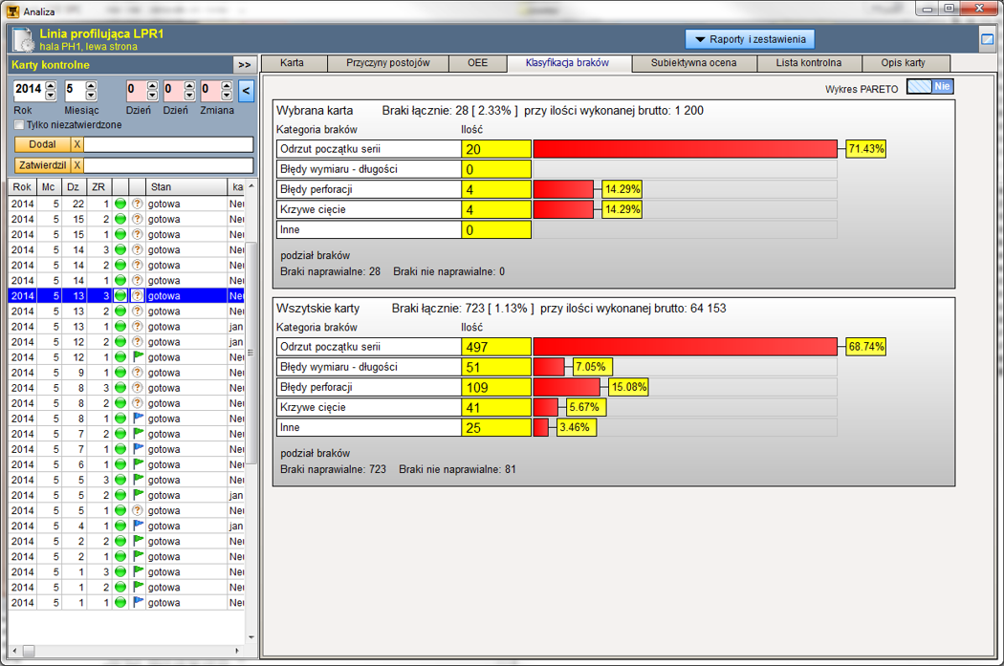Click flag icon for day 7 shift 1
Image resolution: width=1004 pixels, height=666 pixels.
point(137,449)
